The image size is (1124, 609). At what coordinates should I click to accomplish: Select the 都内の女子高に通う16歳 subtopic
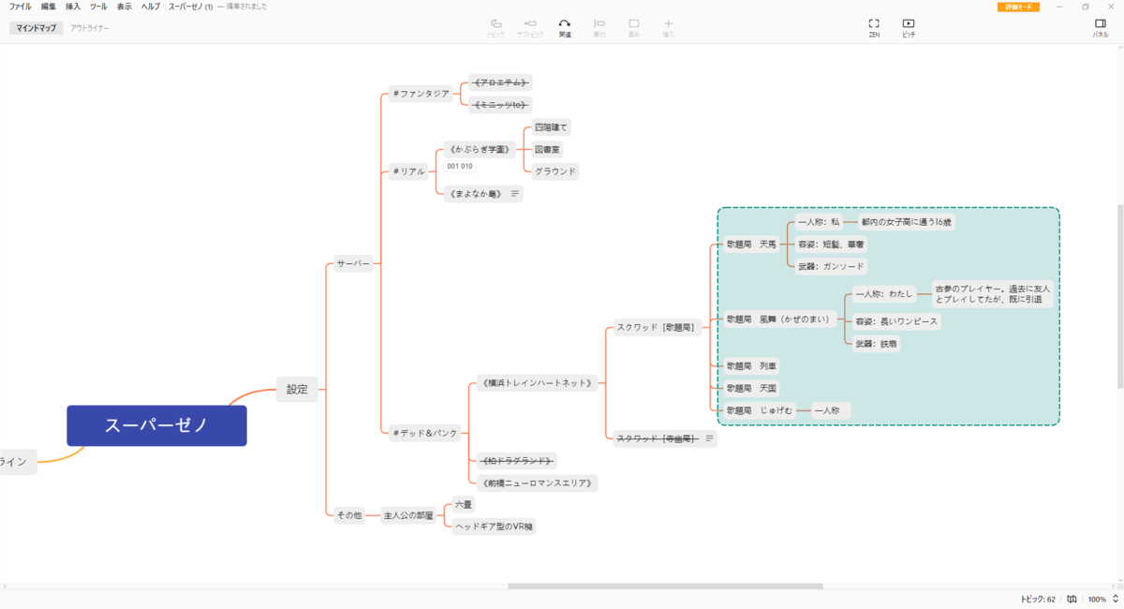[x=907, y=222]
